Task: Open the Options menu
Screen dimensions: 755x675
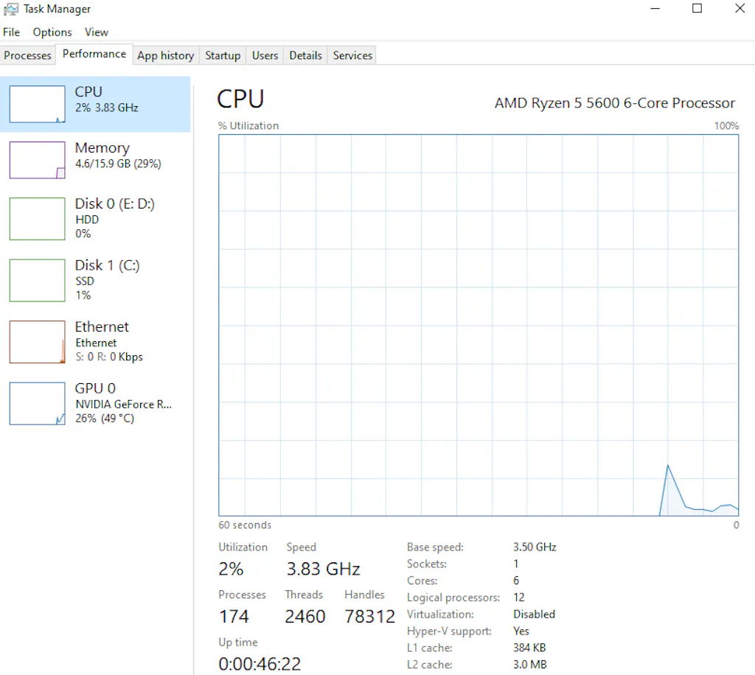Action: 52,32
